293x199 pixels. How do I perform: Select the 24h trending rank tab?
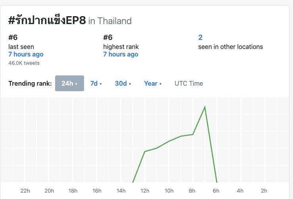pos(69,83)
